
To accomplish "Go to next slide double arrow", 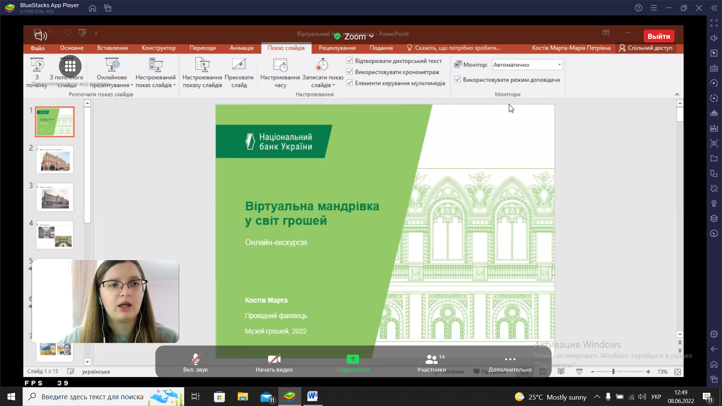I will pos(680,350).
